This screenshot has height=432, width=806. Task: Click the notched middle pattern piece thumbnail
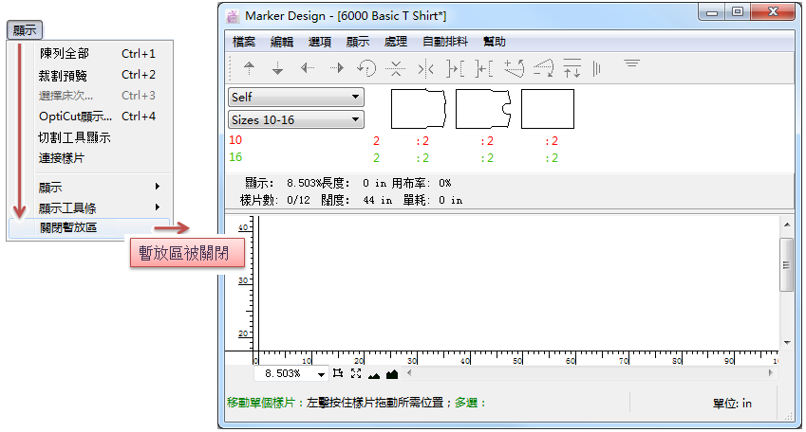pyautogui.click(x=483, y=109)
